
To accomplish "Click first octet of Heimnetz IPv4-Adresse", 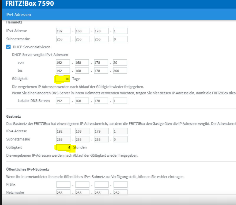I will click(x=63, y=31).
